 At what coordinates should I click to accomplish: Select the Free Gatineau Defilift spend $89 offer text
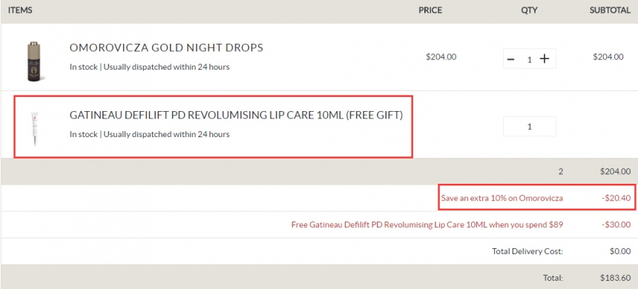[427, 225]
